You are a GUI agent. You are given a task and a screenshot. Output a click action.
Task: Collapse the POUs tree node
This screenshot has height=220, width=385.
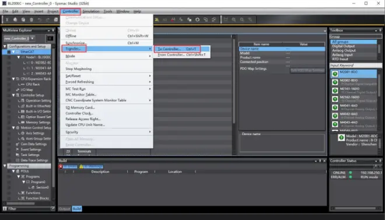coord(13,171)
